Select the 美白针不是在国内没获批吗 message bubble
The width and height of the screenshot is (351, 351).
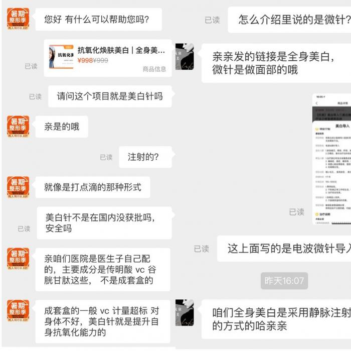[104, 223]
